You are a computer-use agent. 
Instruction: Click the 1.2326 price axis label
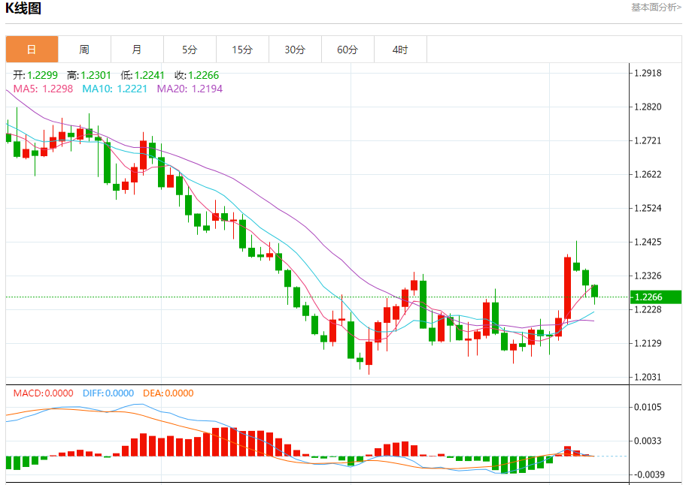tap(648, 276)
